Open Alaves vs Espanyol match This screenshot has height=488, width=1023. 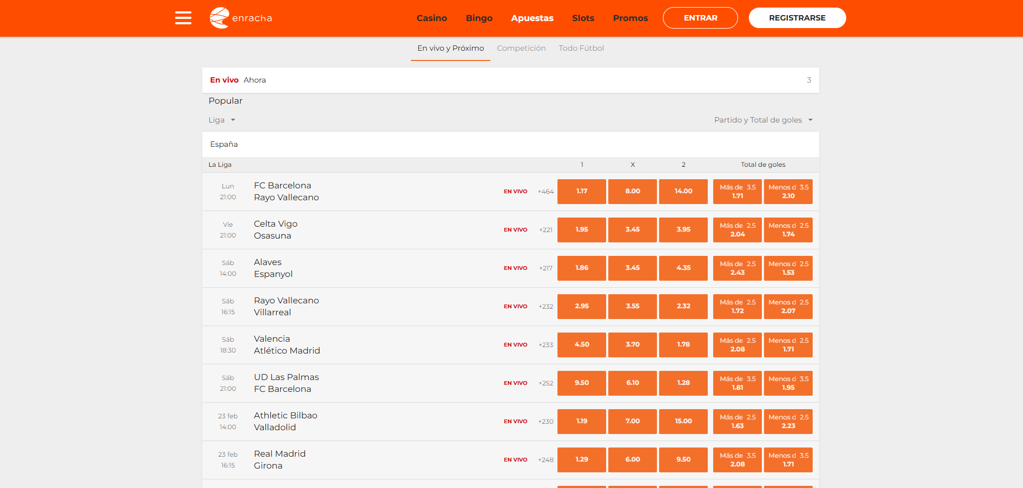pos(273,268)
